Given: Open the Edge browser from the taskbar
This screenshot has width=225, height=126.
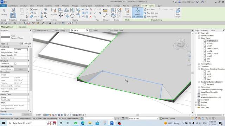Looking at the screenshot, I should [83, 123].
